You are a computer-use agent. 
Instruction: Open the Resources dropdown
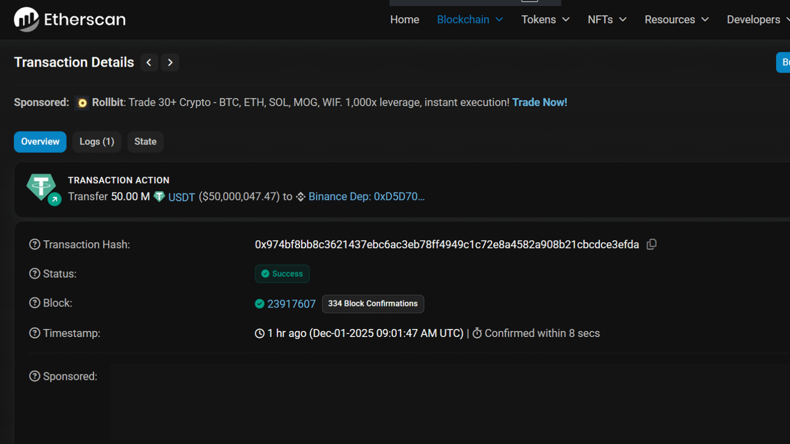point(676,20)
